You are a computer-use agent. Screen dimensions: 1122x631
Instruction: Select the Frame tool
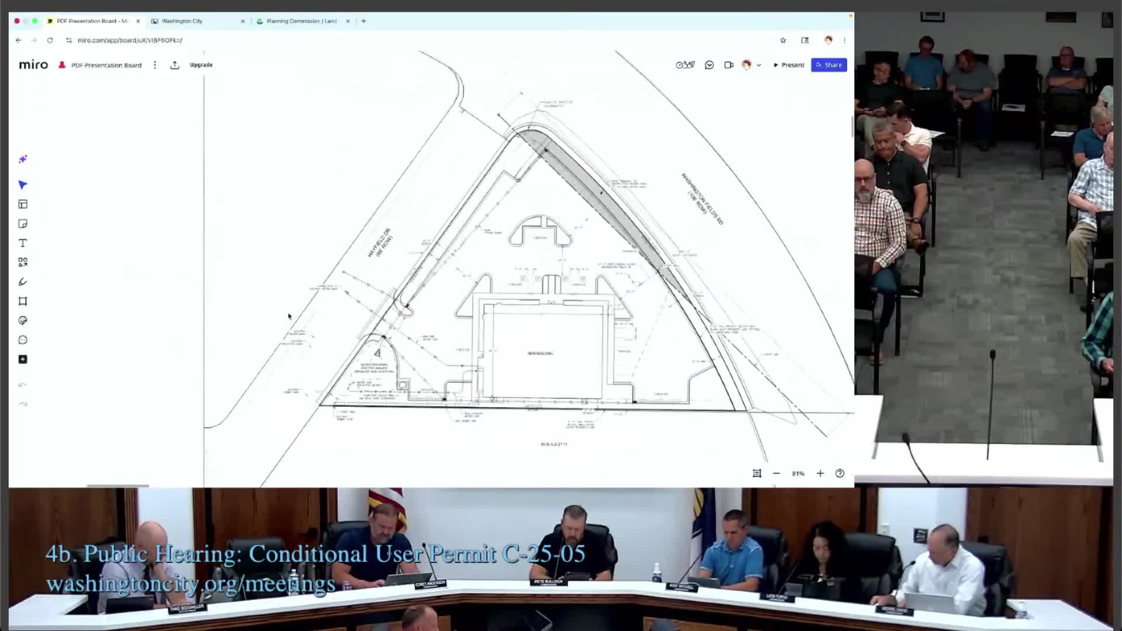click(x=23, y=301)
